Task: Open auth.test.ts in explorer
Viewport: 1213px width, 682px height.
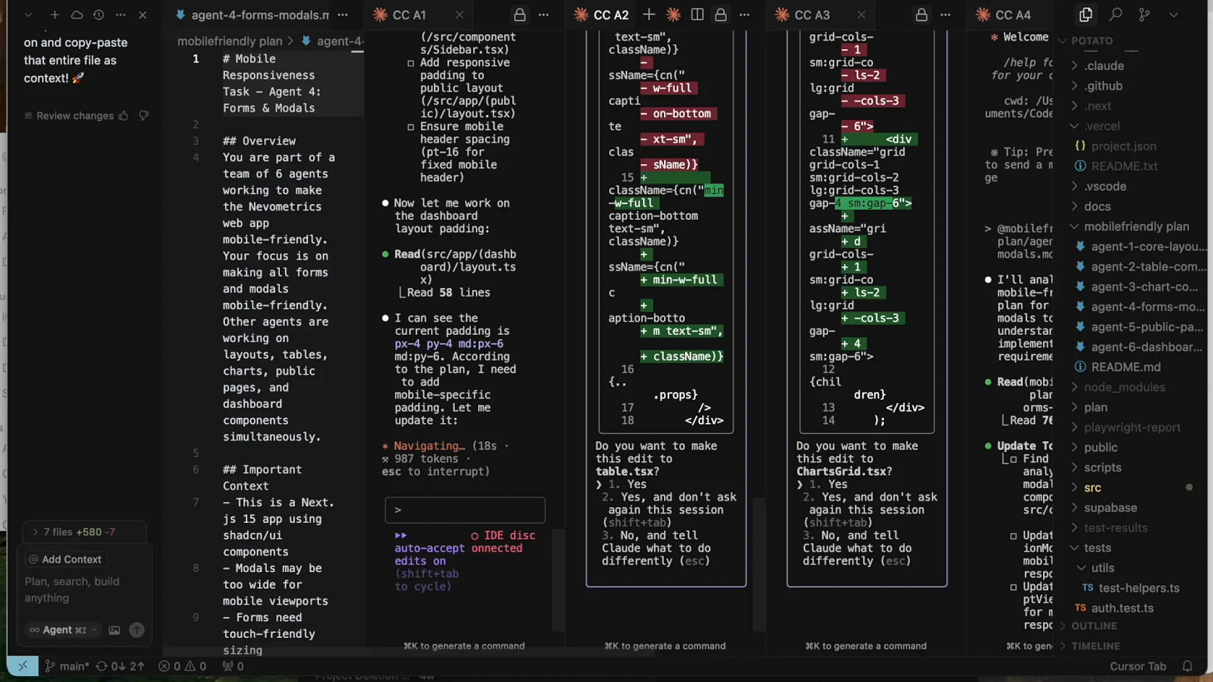Action: (x=1122, y=608)
